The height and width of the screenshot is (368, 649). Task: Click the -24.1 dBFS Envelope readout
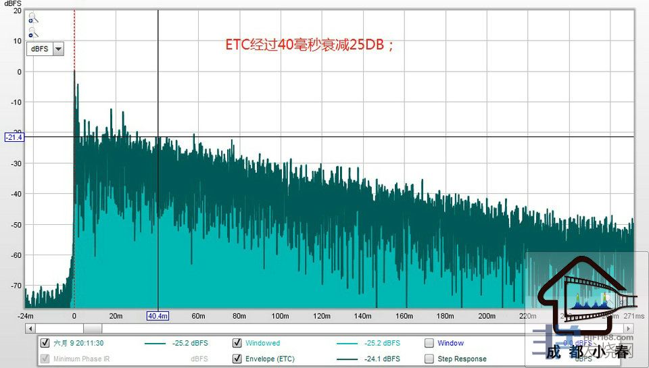pos(382,359)
